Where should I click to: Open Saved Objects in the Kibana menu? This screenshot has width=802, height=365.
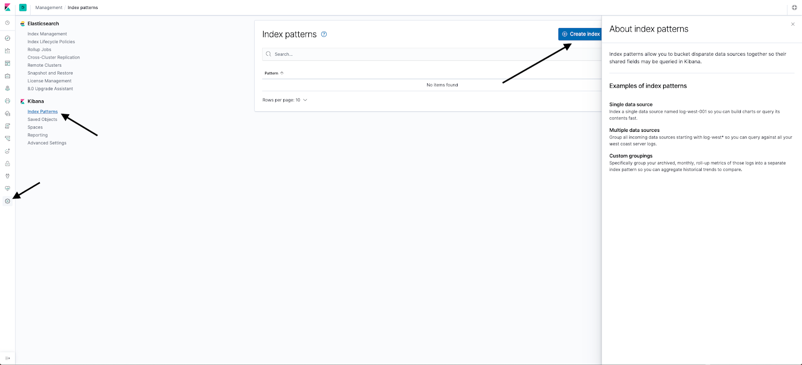(42, 119)
